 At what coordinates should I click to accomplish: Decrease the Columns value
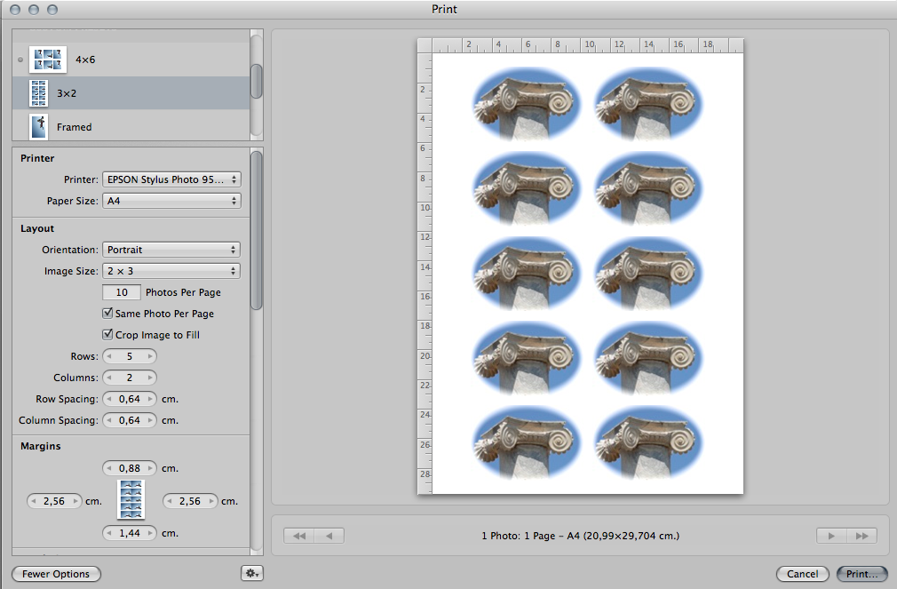coord(109,378)
